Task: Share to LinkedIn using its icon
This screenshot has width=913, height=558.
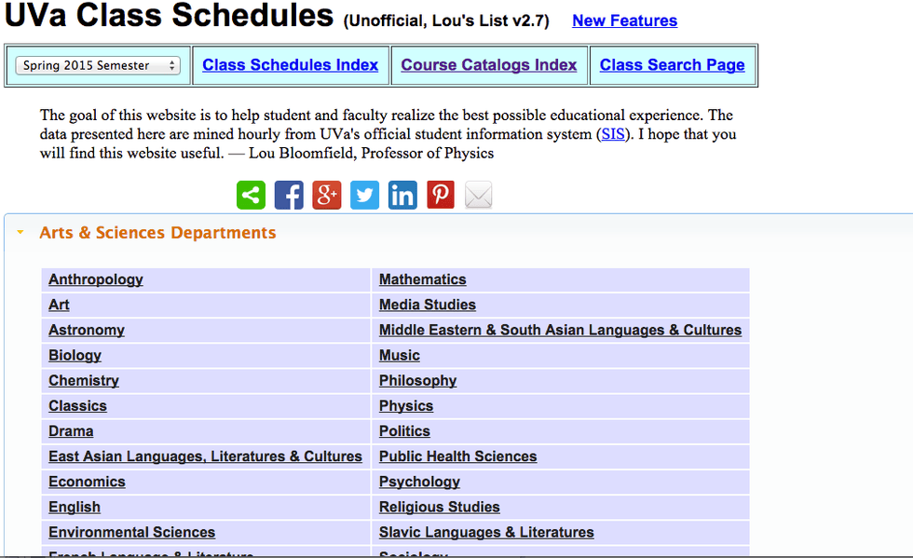Action: pos(402,195)
